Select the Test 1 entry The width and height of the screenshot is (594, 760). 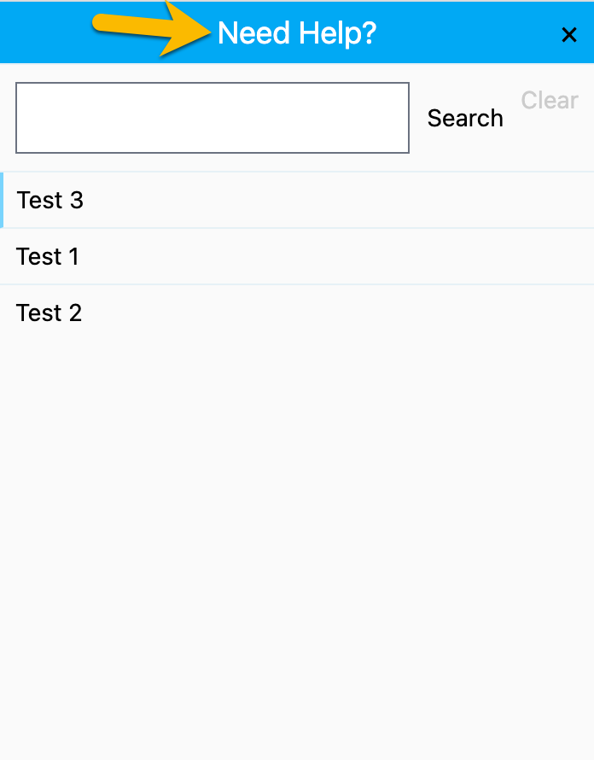tap(48, 257)
